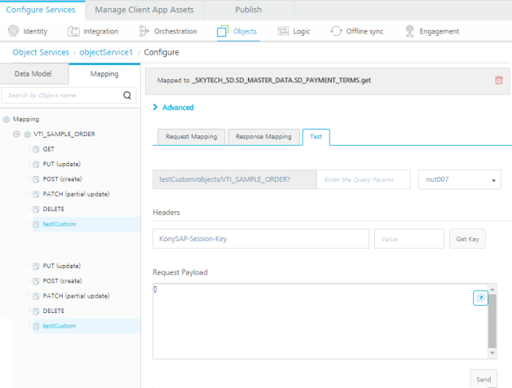The height and width of the screenshot is (388, 512).
Task: Click the red delete trash icon
Action: (x=498, y=80)
